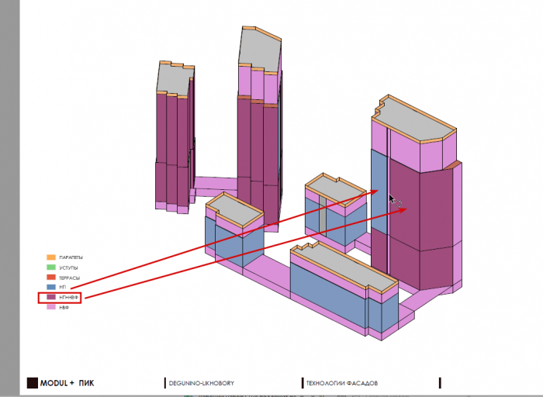This screenshot has height=397, width=543.
Task: Click the red ТЕРРАСЫ legend swatch
Action: (x=51, y=278)
